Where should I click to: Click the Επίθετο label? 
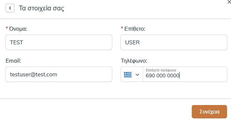(135, 29)
